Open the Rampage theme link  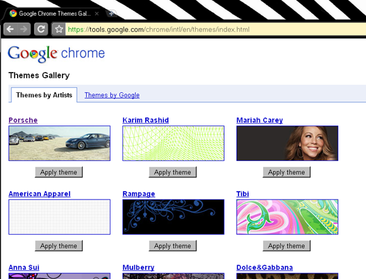(139, 194)
